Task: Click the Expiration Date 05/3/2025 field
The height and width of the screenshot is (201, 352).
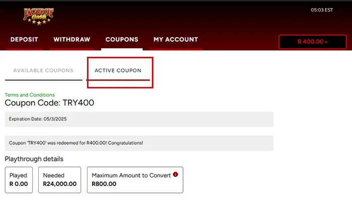Action: [x=139, y=119]
